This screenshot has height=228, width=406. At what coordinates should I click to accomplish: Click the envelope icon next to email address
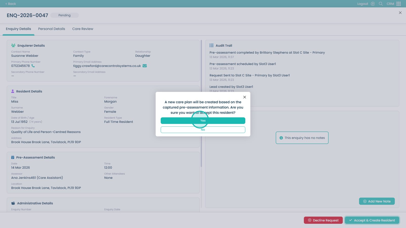click(x=145, y=66)
